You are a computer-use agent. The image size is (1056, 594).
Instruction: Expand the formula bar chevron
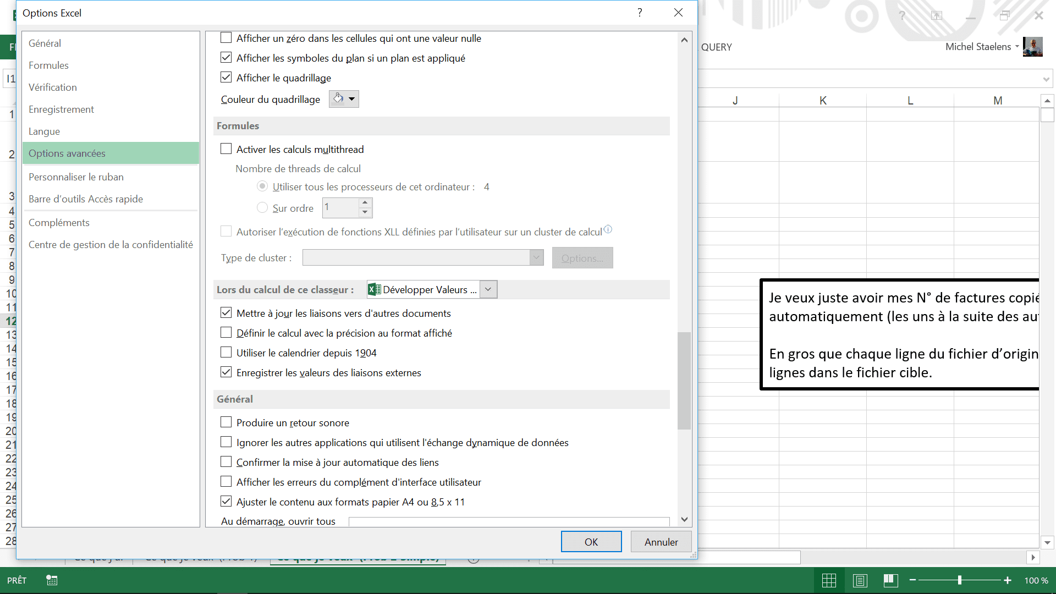pyautogui.click(x=1046, y=79)
